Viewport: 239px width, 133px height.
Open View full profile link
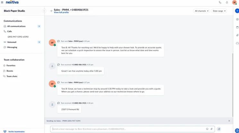(61, 12)
